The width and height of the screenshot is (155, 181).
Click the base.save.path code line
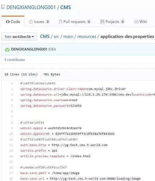(50, 173)
